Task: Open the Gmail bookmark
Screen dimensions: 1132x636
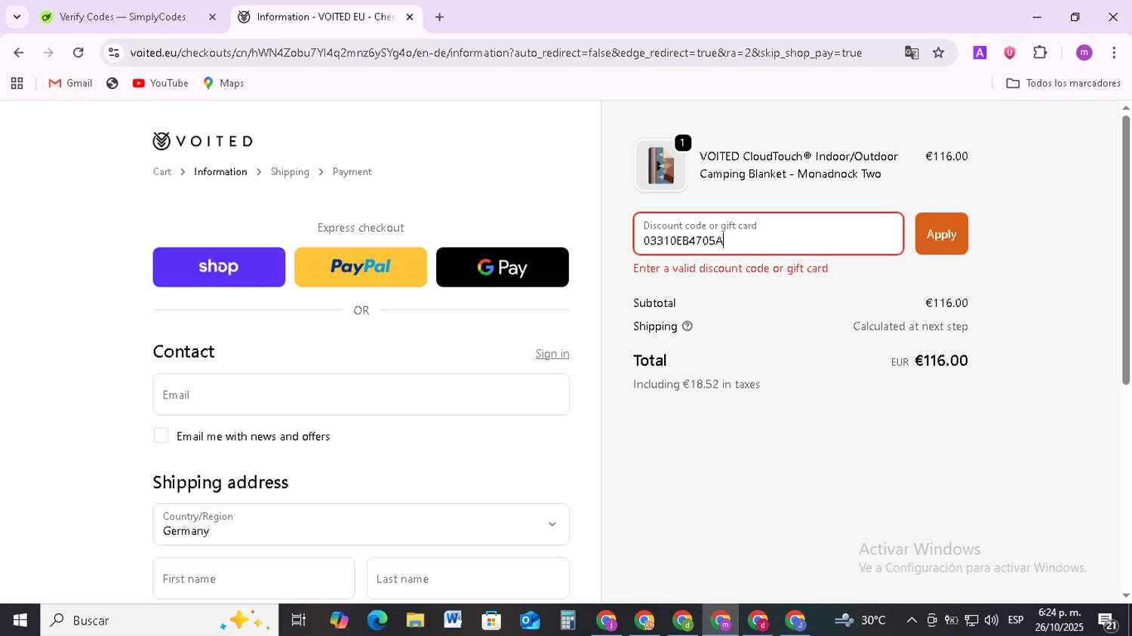Action: [x=70, y=83]
